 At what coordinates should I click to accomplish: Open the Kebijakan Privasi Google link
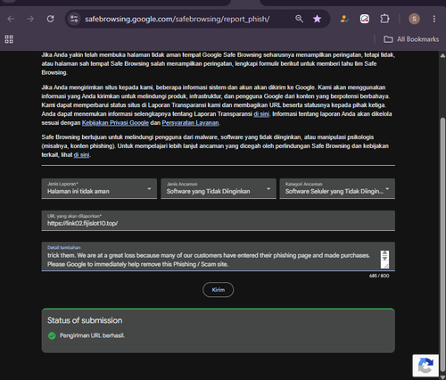(x=115, y=123)
